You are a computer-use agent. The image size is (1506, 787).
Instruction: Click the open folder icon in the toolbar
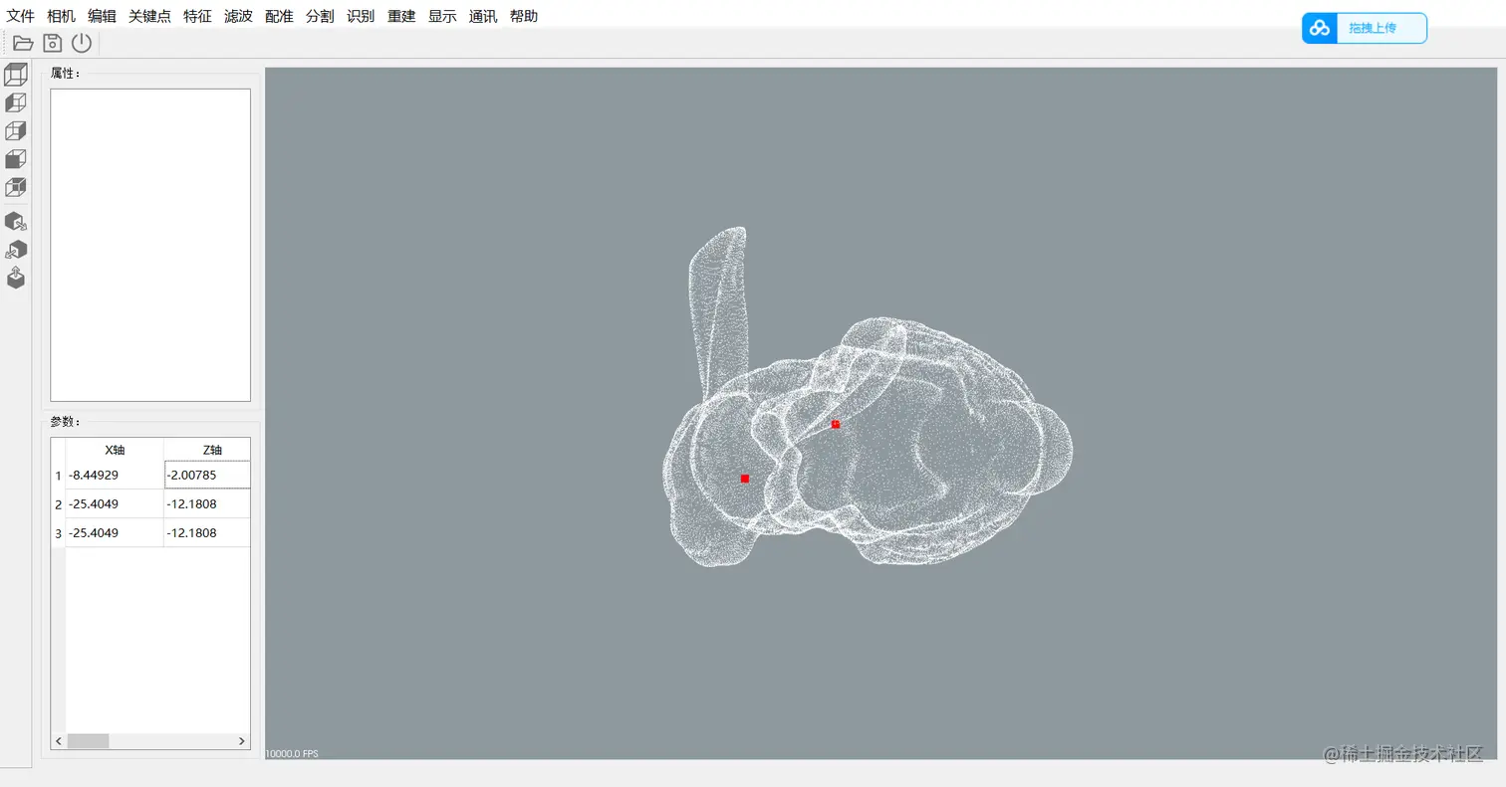click(x=23, y=43)
